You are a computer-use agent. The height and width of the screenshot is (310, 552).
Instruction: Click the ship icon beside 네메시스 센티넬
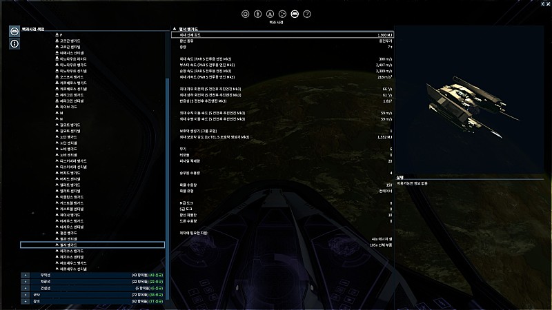coord(57,53)
